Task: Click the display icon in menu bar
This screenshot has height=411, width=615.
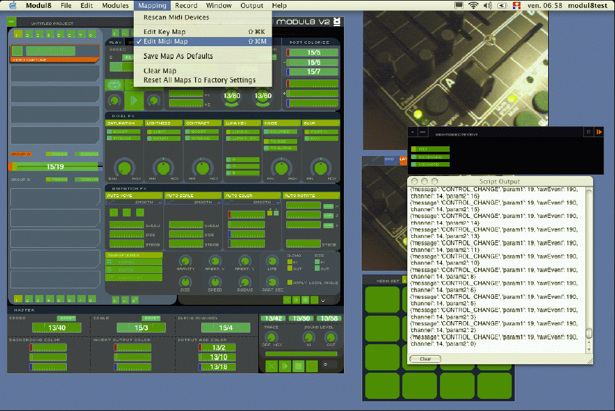Action: coord(458,5)
